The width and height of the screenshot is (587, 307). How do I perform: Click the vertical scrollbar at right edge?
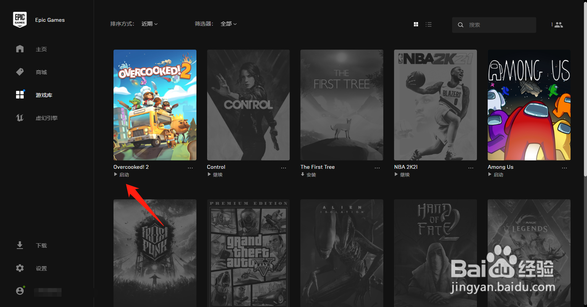pyautogui.click(x=585, y=89)
